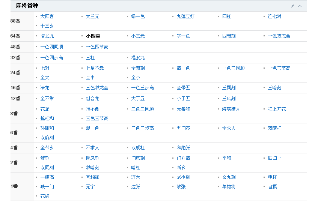
Task: Open the 五门齐 link
Action: pos(183,128)
